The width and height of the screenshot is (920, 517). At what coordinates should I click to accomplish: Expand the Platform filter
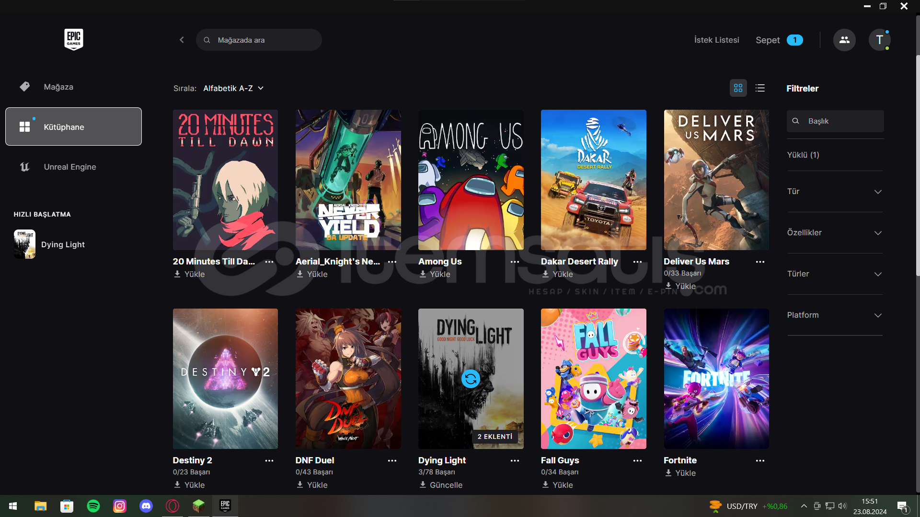[835, 315]
